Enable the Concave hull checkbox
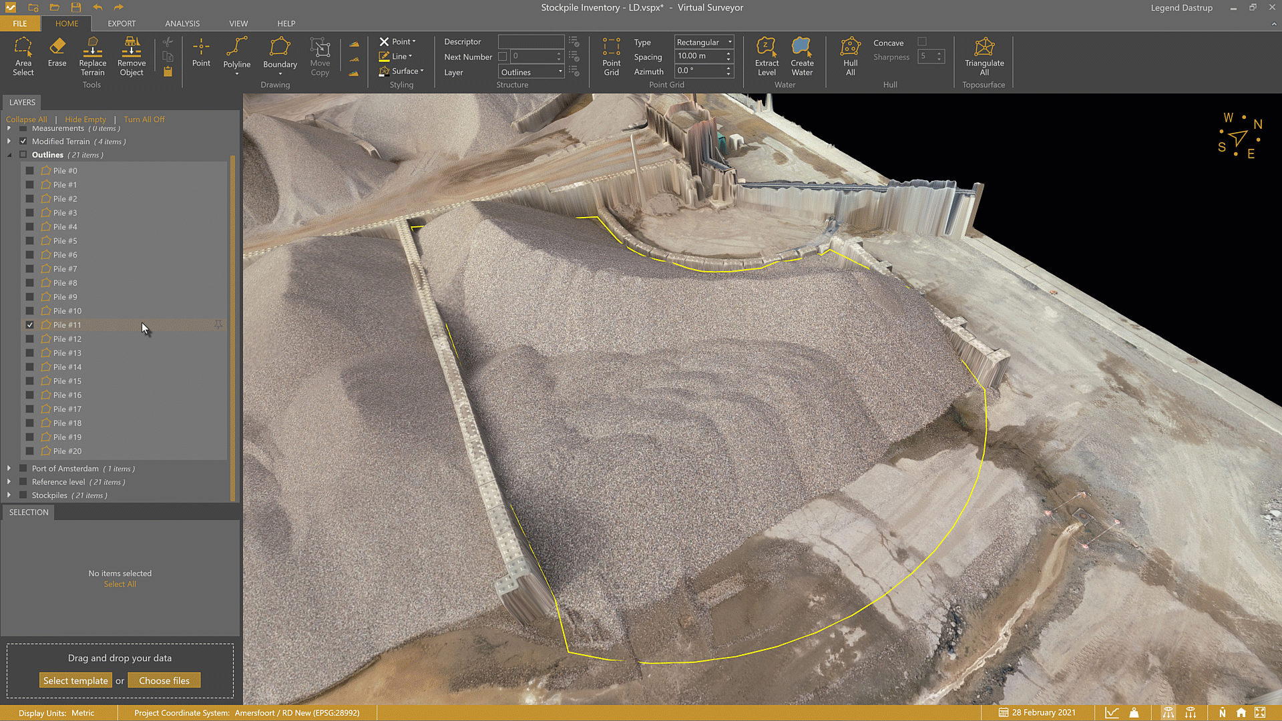Screen dimensions: 1282x721 pos(922,42)
